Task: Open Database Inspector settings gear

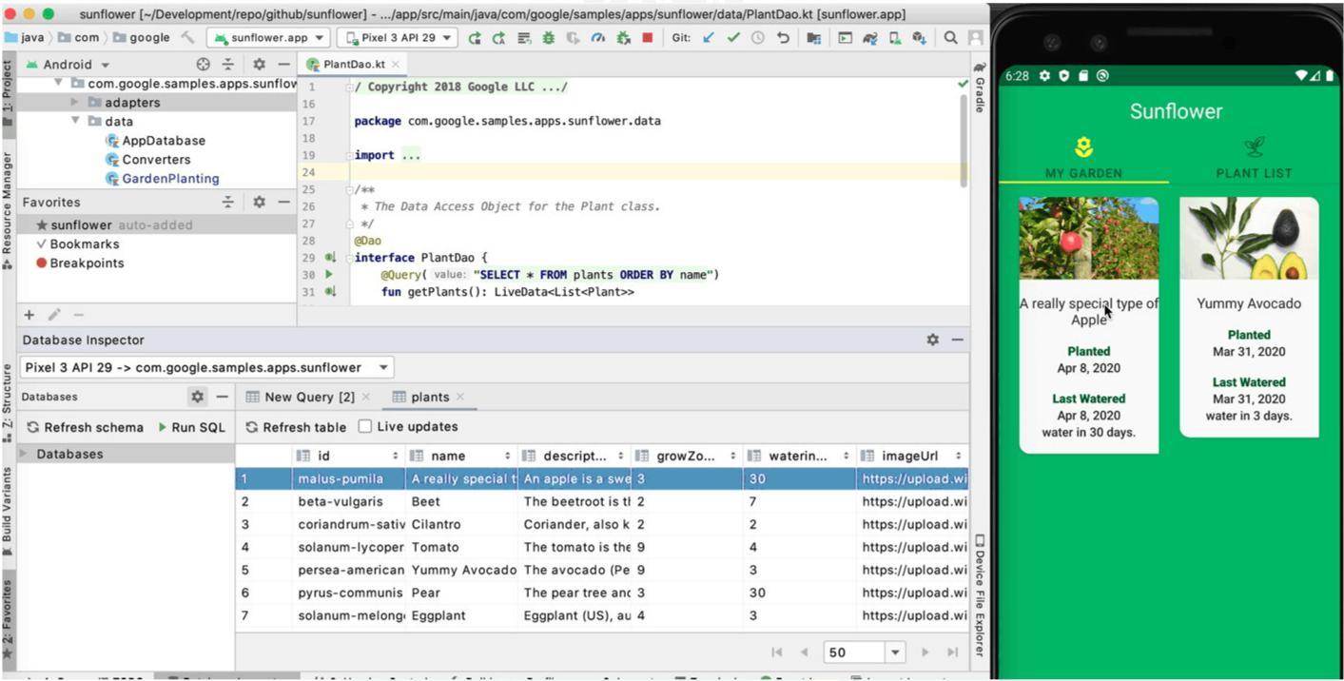Action: tap(932, 340)
